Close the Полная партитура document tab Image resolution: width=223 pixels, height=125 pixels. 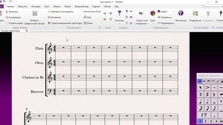click(x=27, y=31)
